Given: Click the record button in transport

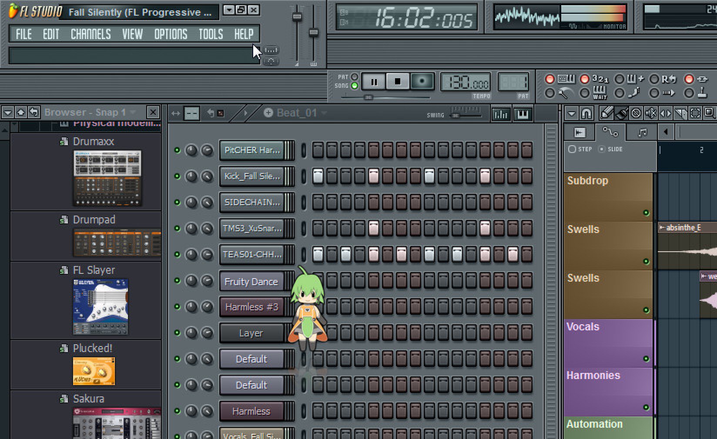Looking at the screenshot, I should click(422, 81).
